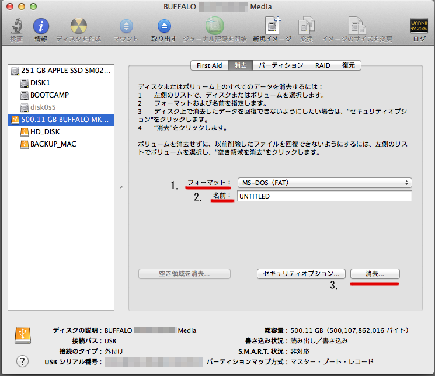
Task: Open the パーティション tab
Action: [281, 65]
